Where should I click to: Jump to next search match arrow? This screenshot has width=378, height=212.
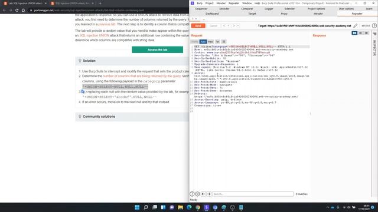click(208, 194)
